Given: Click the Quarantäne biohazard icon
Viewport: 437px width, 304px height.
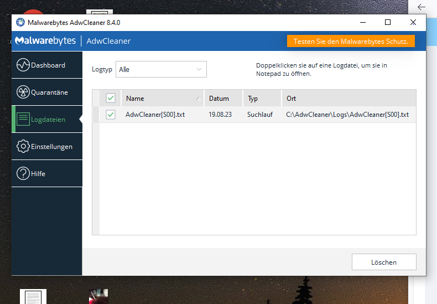Looking at the screenshot, I should (23, 92).
